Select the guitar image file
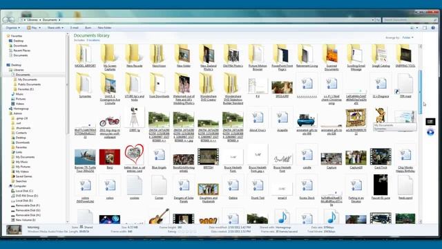This screenshot has width=442, height=249. point(159,216)
